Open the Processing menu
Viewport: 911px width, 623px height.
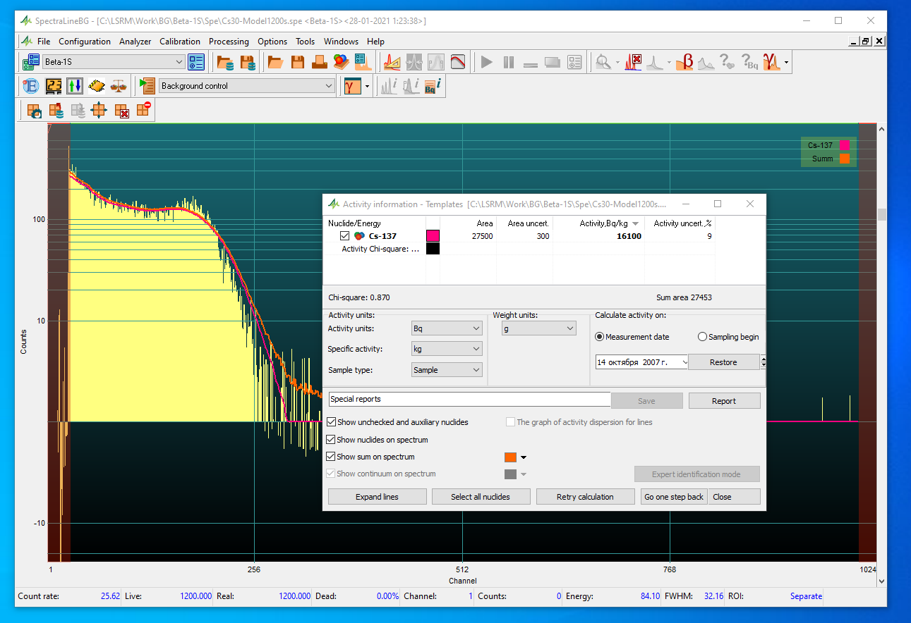tap(229, 42)
